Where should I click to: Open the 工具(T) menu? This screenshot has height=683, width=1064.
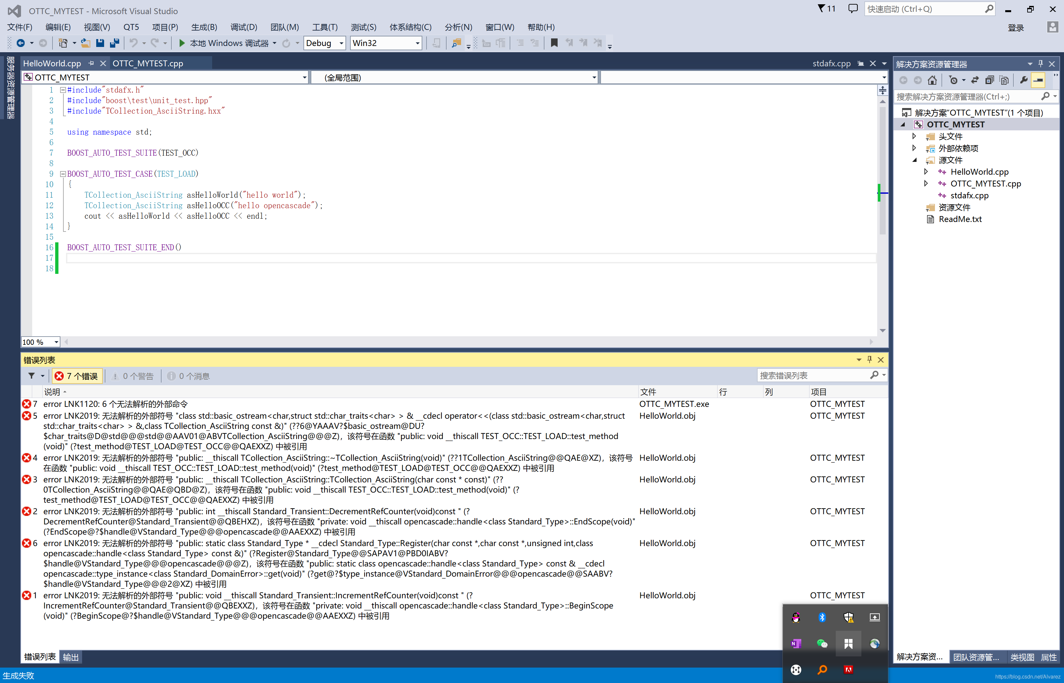pos(325,27)
